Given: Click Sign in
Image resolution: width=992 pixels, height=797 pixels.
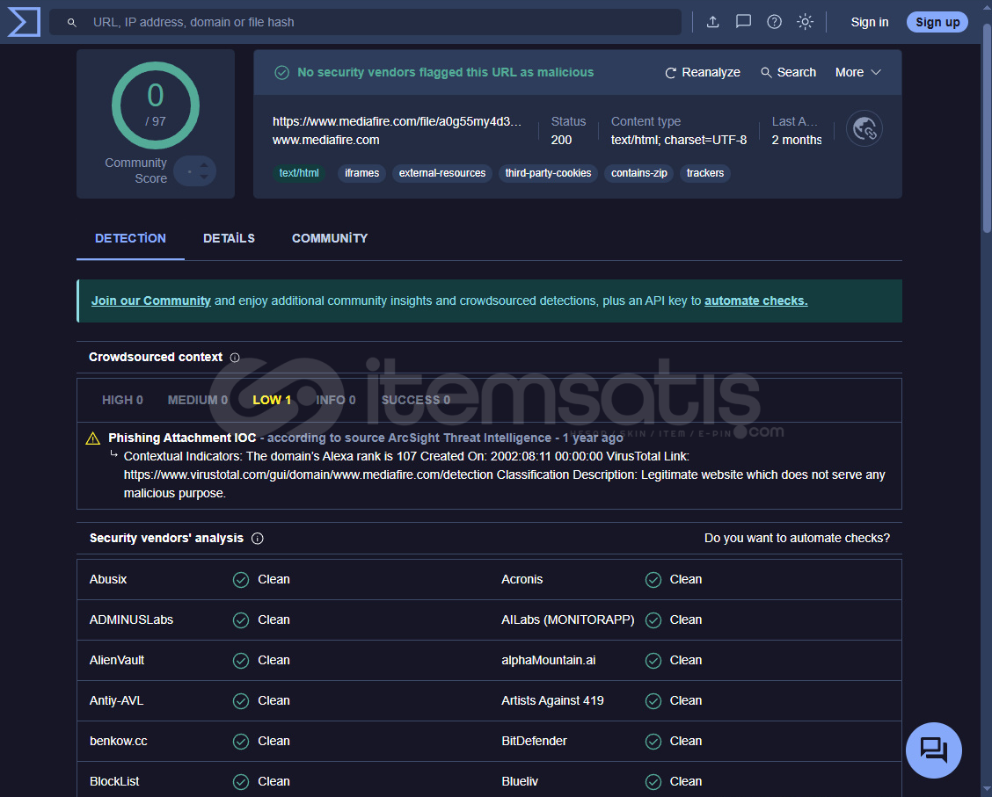Looking at the screenshot, I should pos(869,22).
